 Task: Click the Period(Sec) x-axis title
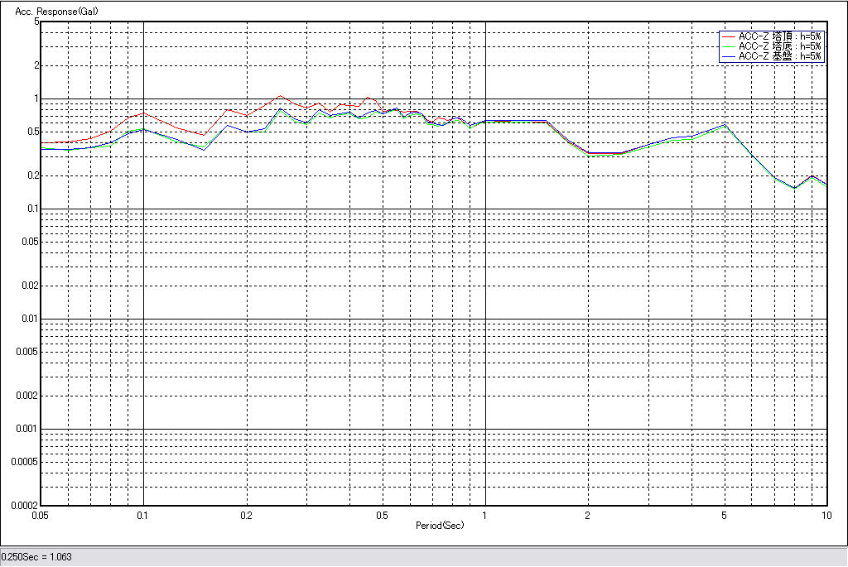coord(440,525)
